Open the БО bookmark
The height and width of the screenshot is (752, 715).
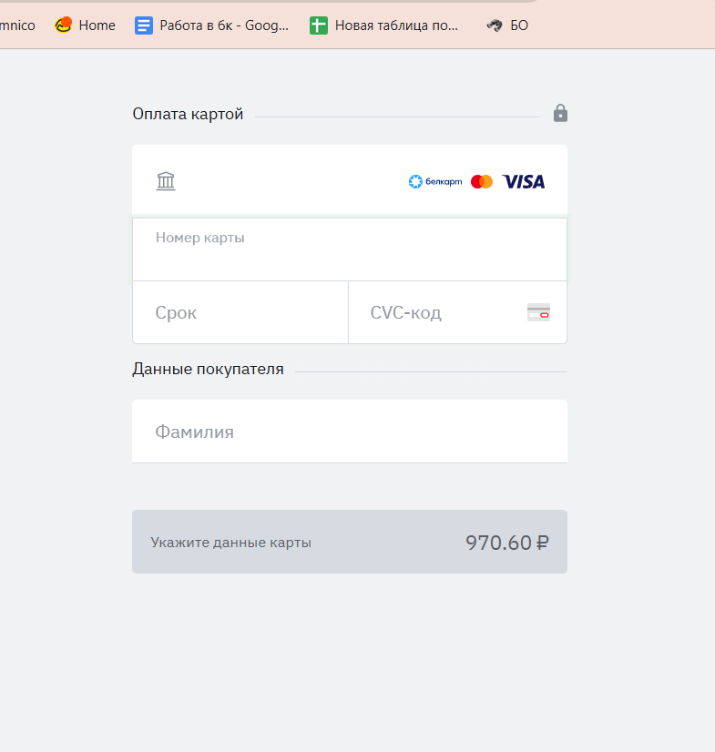pyautogui.click(x=507, y=25)
